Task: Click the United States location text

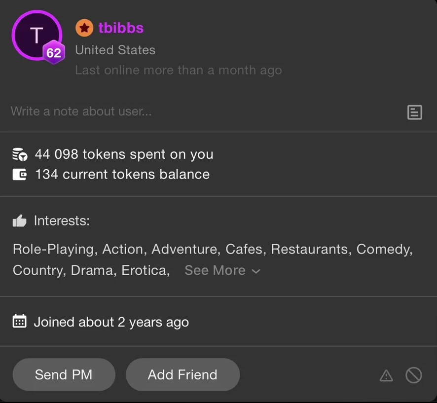Action: tap(115, 50)
